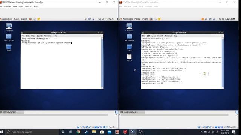Image resolution: width=241 pixels, height=135 pixels.
Task: Open Mail app from taskbar
Action: pos(110,132)
